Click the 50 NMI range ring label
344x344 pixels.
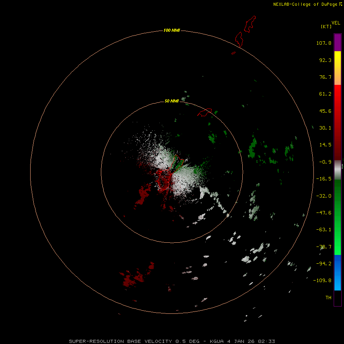pos(172,101)
